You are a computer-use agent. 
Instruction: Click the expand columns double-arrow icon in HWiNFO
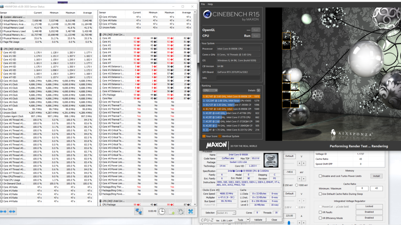[x=4, y=211]
